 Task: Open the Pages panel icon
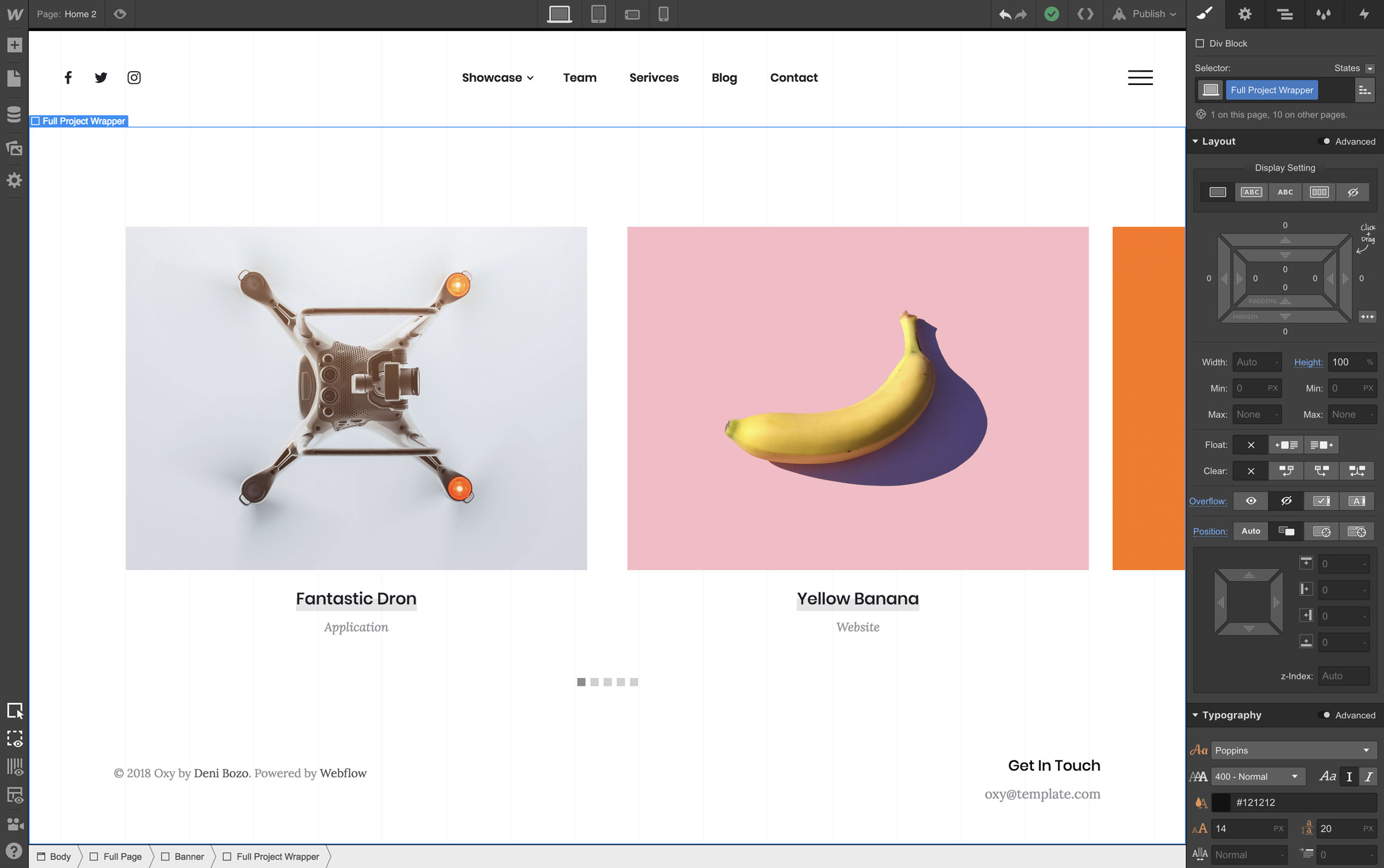pos(15,78)
